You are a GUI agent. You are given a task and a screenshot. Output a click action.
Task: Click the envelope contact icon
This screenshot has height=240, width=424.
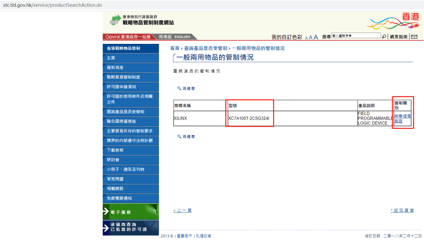(x=414, y=37)
